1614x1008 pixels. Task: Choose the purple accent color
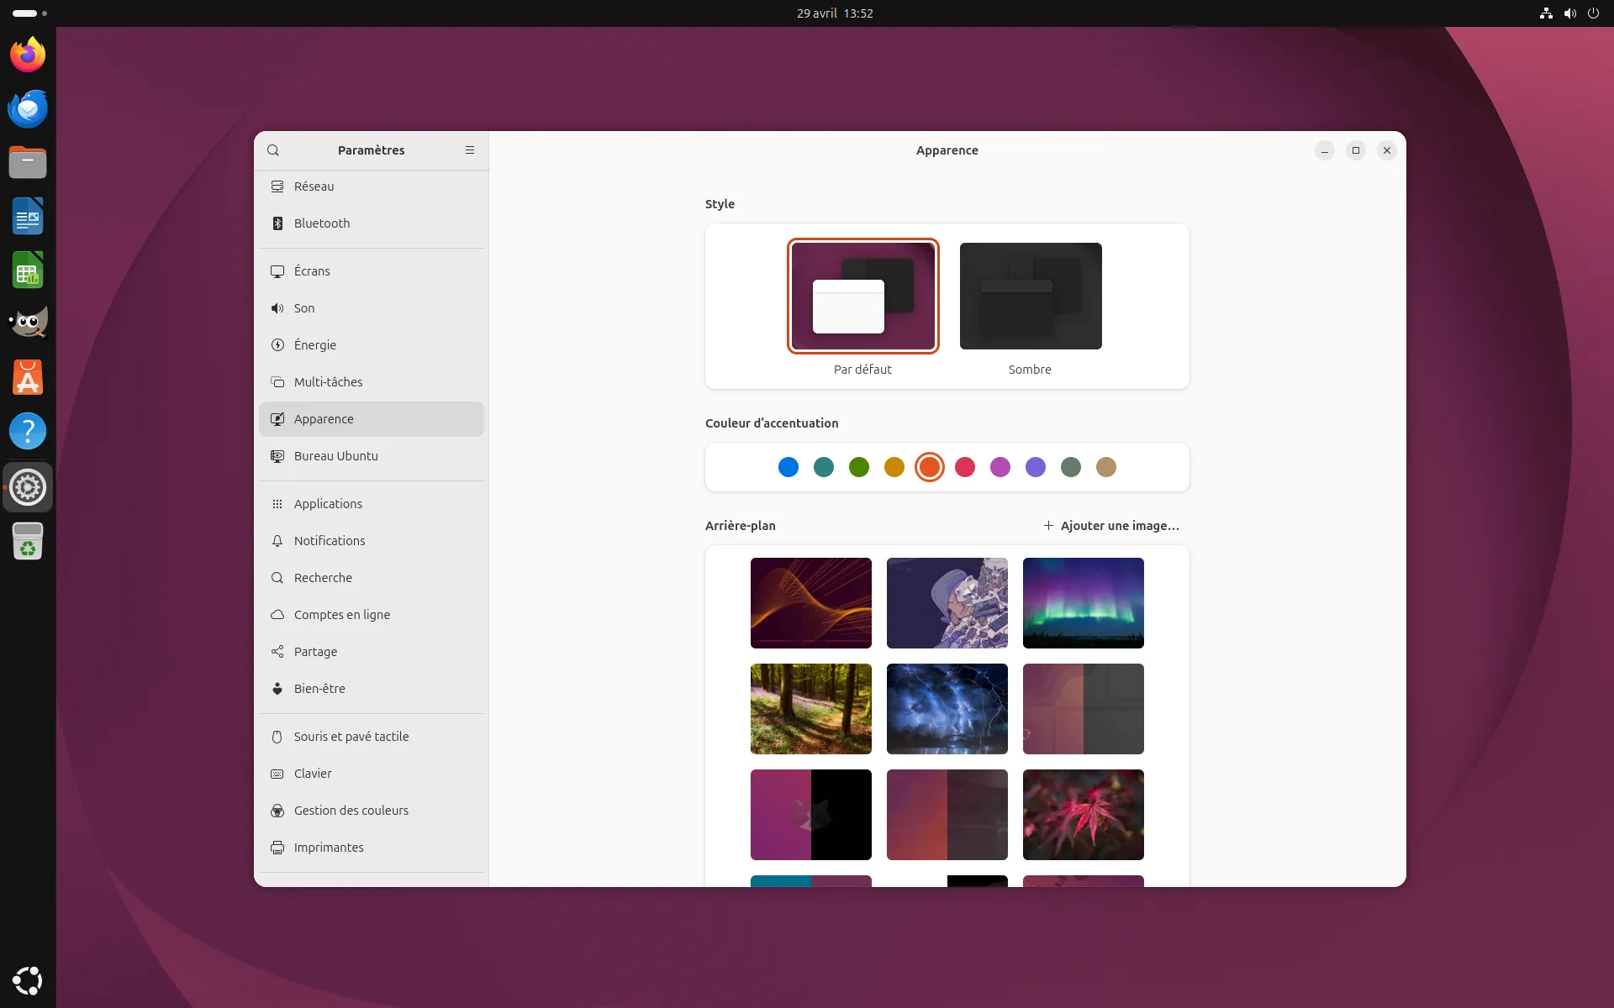[1036, 467]
